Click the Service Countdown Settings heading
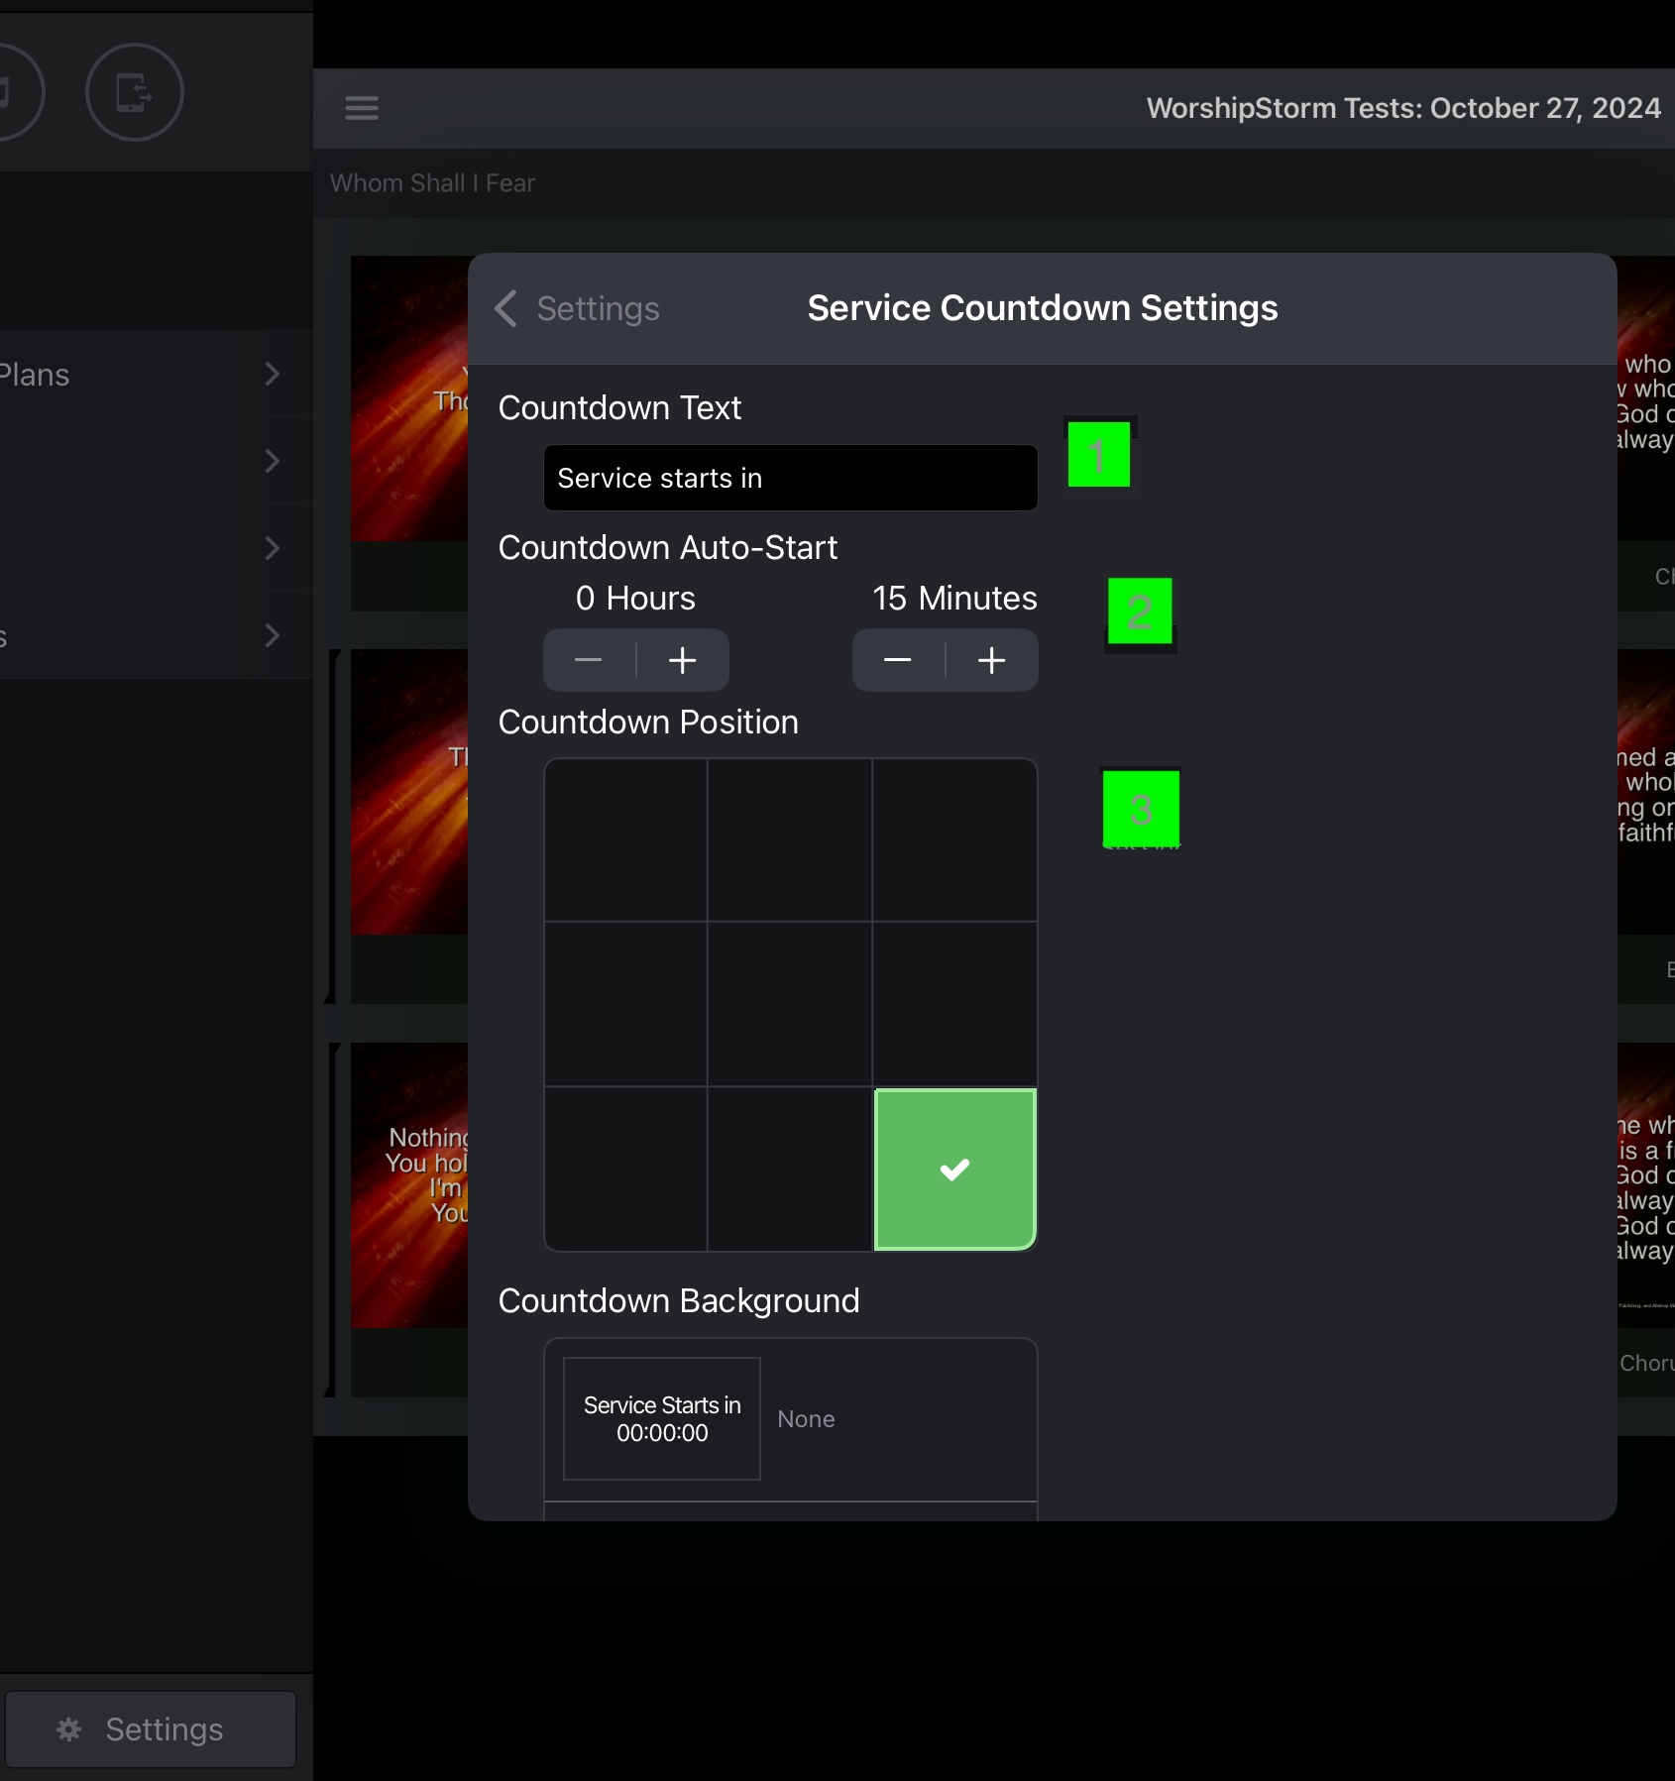This screenshot has width=1675, height=1781. (1043, 308)
